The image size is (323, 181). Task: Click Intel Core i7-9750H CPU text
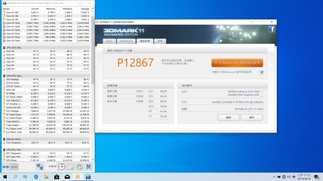[237, 102]
